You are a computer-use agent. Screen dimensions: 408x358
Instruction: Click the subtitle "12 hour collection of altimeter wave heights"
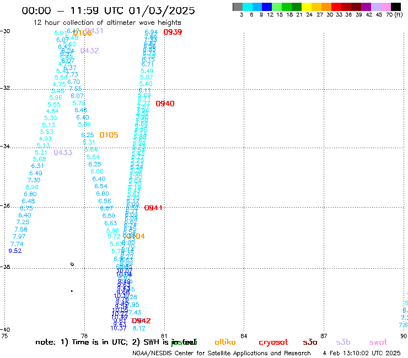(107, 23)
